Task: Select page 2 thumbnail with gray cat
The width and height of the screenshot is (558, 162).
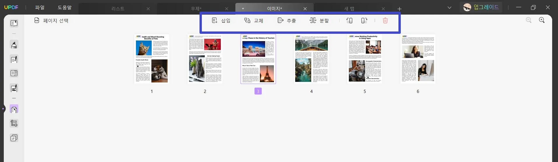Action: point(205,59)
